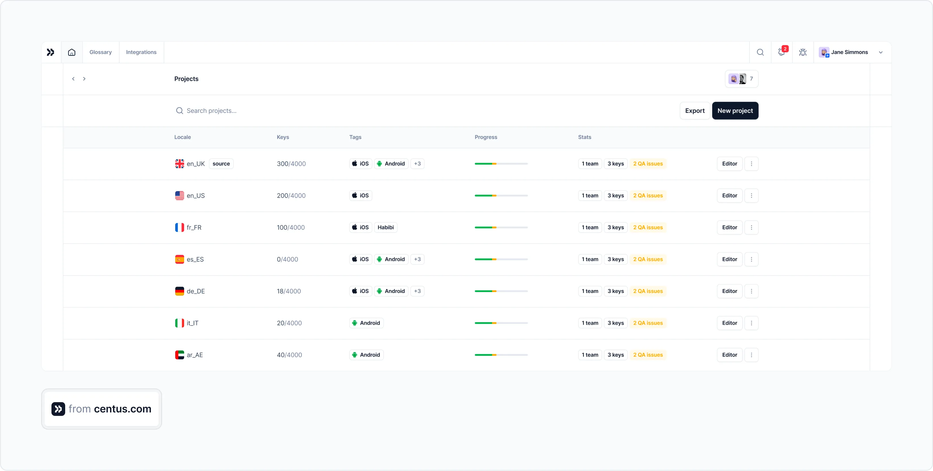Image resolution: width=933 pixels, height=471 pixels.
Task: Open the kebab menu on the en_UK row
Action: point(751,164)
